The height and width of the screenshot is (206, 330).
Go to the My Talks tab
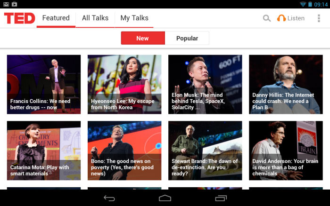point(134,18)
